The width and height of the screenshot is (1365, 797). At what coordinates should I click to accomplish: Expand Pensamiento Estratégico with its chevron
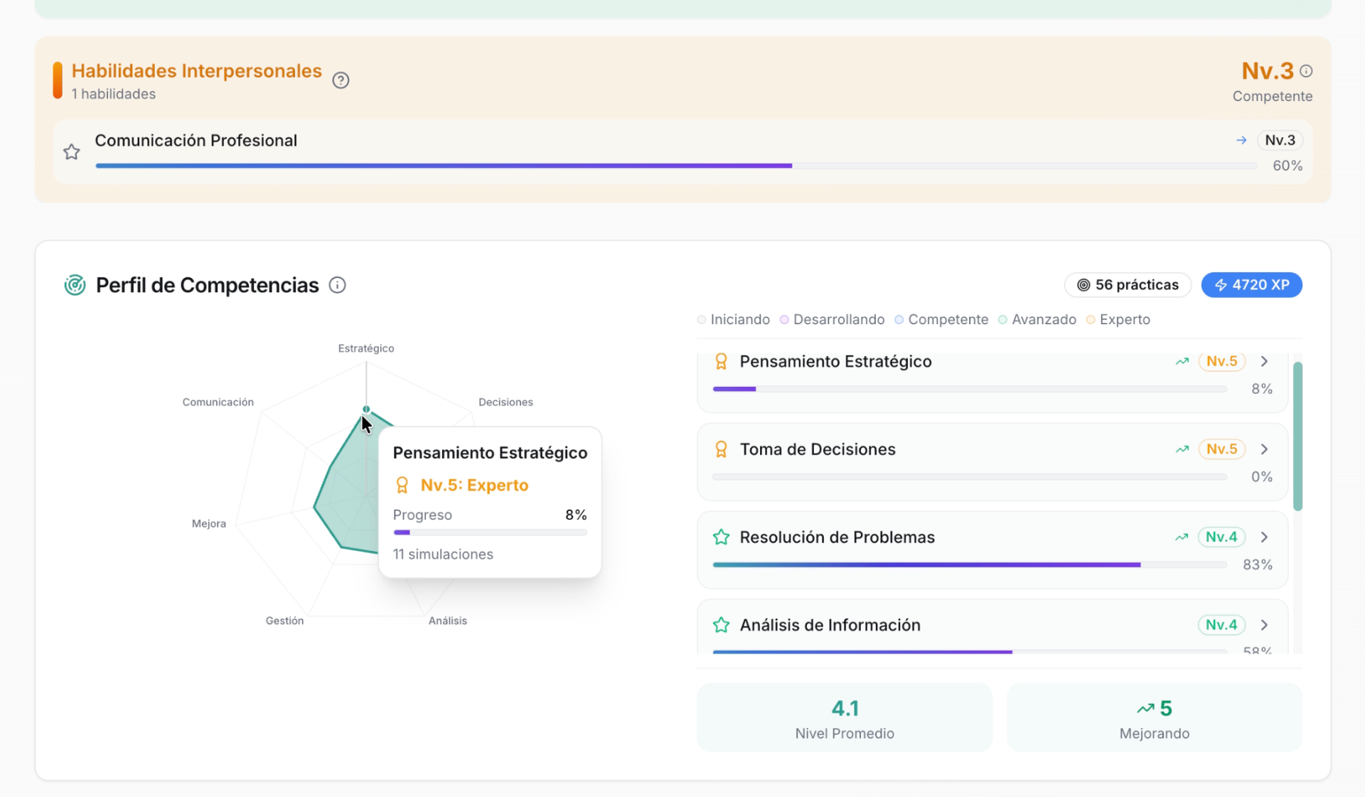(1264, 361)
